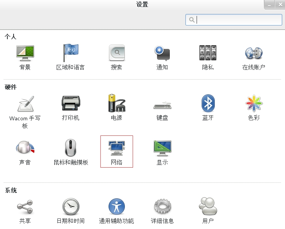285x229 pixels.
Task: Open 蓝牙 Bluetooth settings
Action: pyautogui.click(x=208, y=107)
